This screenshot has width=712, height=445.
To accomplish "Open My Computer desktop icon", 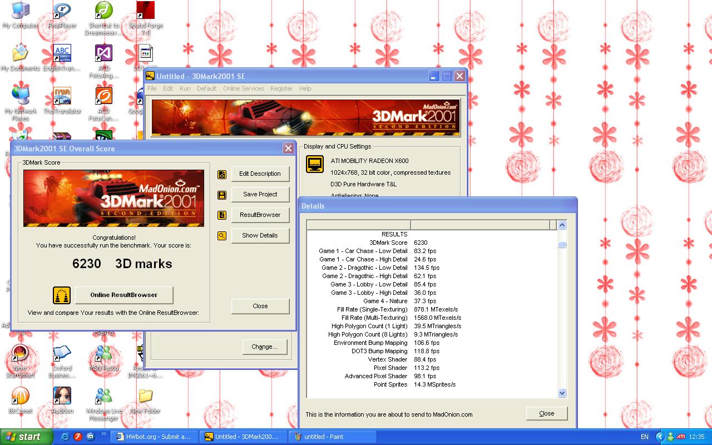I will [x=20, y=16].
